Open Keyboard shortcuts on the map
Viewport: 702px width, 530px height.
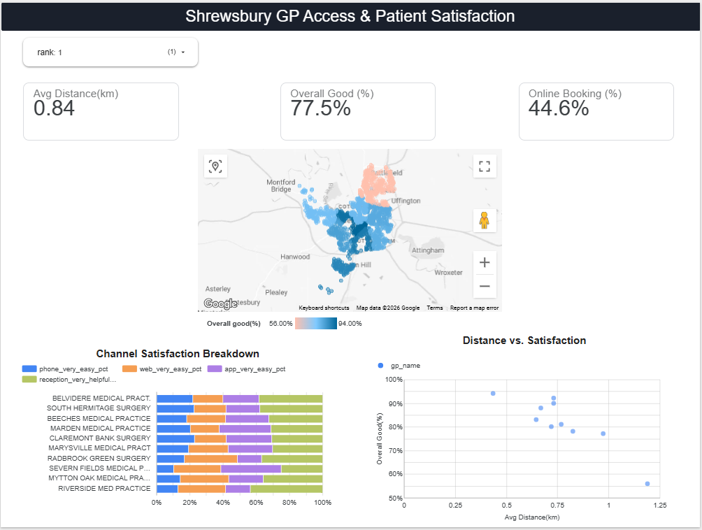tap(324, 308)
